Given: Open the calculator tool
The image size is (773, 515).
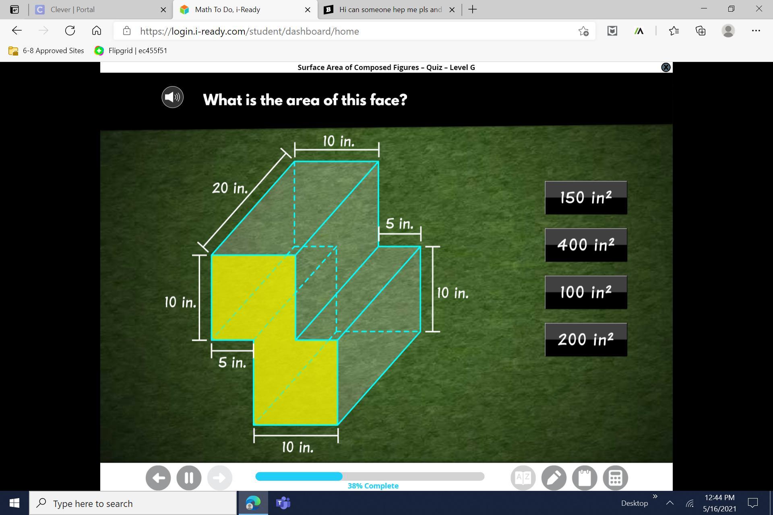Looking at the screenshot, I should (x=615, y=478).
